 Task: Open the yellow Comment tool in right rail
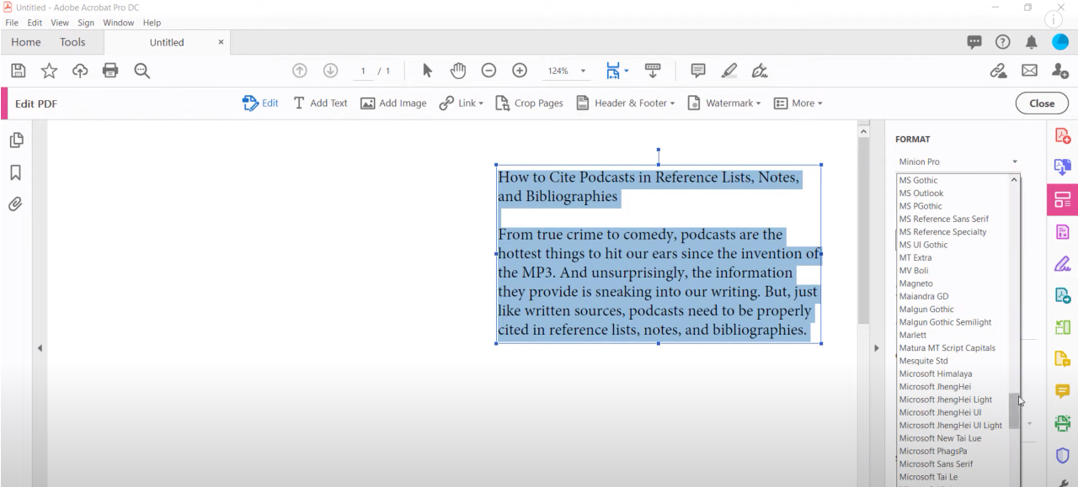tap(1063, 391)
